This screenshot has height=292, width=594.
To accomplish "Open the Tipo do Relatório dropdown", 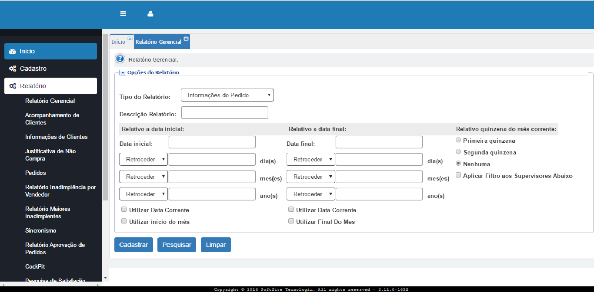I will [x=227, y=95].
